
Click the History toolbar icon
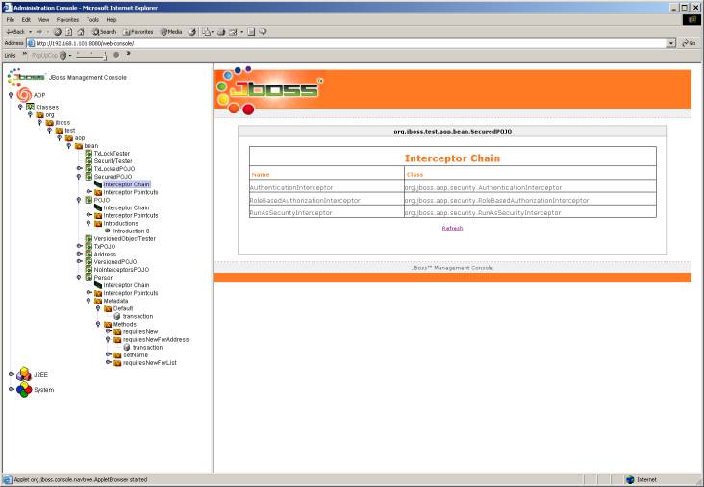pos(192,32)
